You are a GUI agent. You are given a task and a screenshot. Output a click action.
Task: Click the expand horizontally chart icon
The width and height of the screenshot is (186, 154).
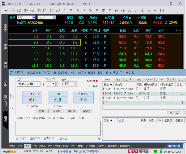point(123,11)
